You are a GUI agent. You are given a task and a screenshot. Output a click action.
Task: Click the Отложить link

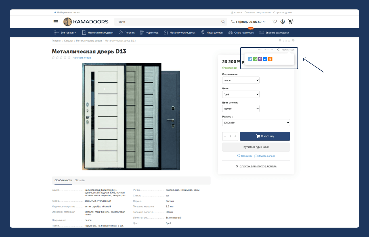point(245,156)
